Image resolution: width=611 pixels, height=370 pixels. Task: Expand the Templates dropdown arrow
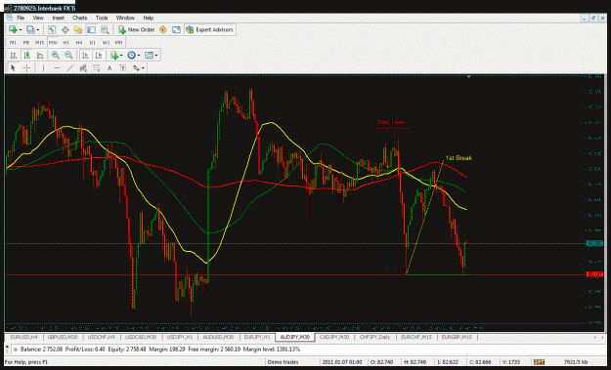click(x=156, y=56)
